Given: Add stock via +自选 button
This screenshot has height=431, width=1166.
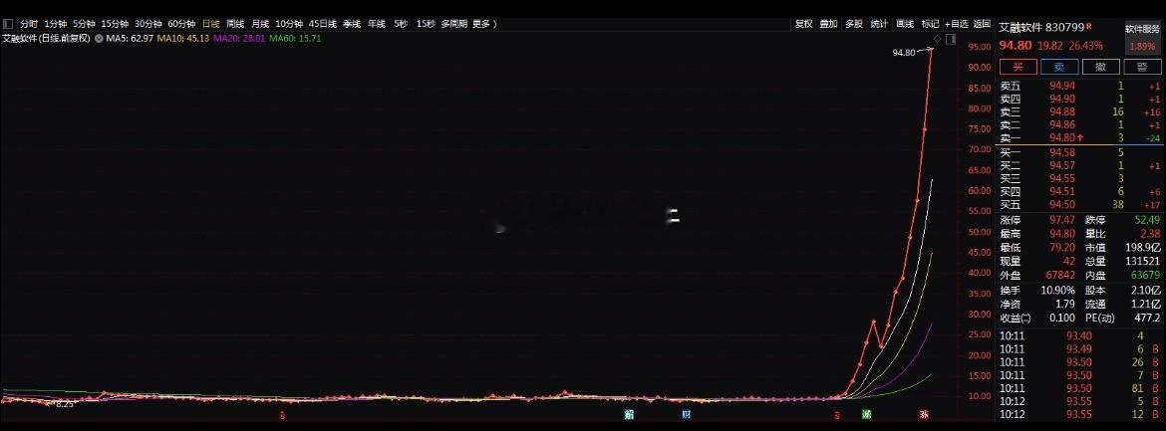Looking at the screenshot, I should (x=957, y=24).
